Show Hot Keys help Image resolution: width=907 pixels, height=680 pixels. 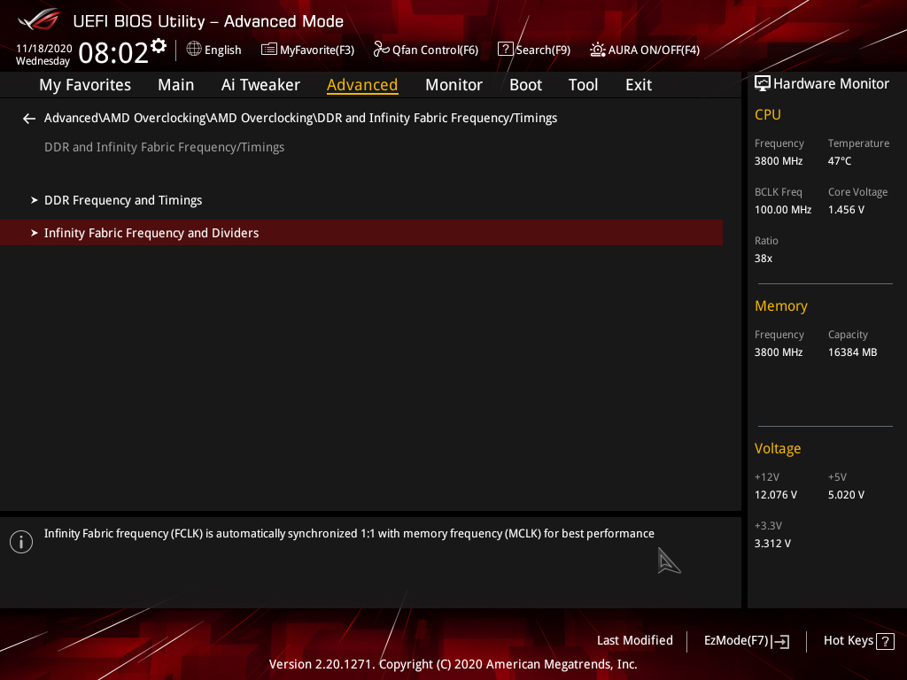[x=848, y=641]
